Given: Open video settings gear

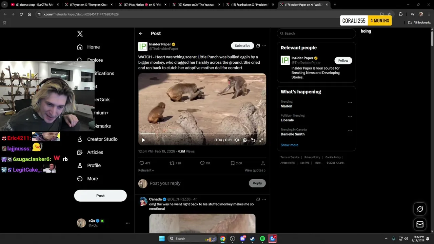Looking at the screenshot, I should (x=245, y=140).
